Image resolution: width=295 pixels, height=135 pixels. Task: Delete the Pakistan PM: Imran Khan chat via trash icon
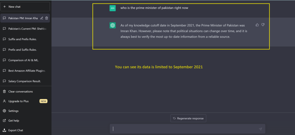point(47,18)
